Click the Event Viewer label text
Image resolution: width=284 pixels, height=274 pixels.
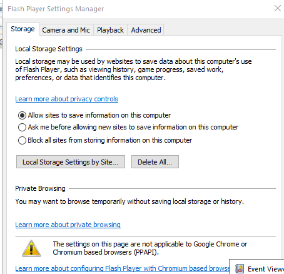coord(266,269)
